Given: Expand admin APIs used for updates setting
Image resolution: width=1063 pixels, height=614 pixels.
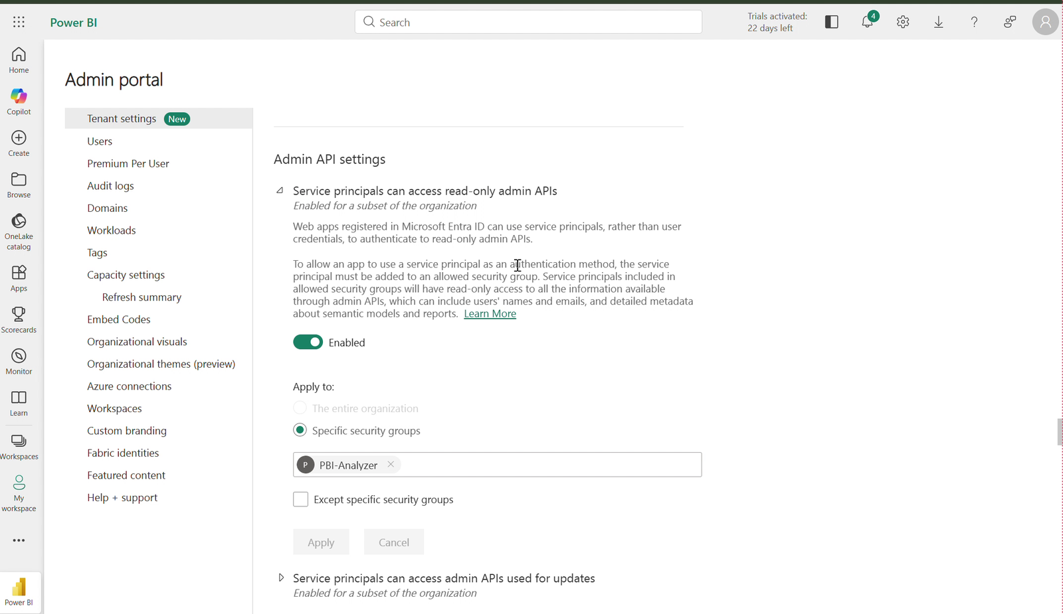Looking at the screenshot, I should (x=281, y=577).
